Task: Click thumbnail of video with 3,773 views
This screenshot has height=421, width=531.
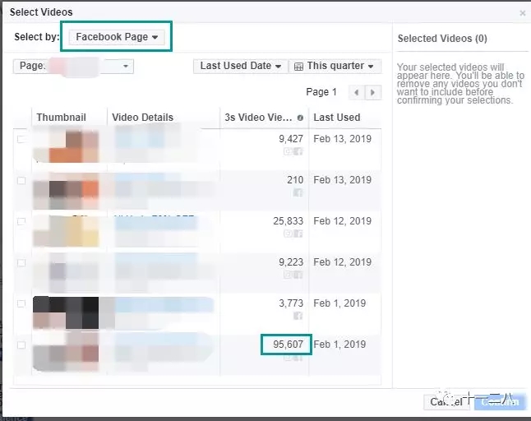Action: pos(66,313)
